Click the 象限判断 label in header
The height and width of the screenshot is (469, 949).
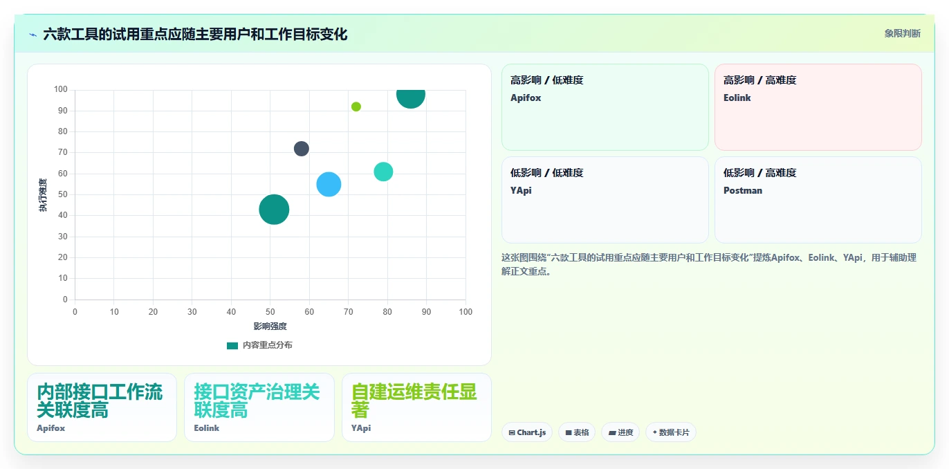pyautogui.click(x=902, y=33)
